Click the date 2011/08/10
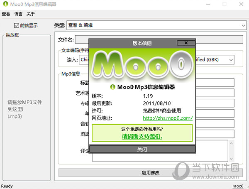Viewport: 249px width, 189px height. click(x=157, y=103)
